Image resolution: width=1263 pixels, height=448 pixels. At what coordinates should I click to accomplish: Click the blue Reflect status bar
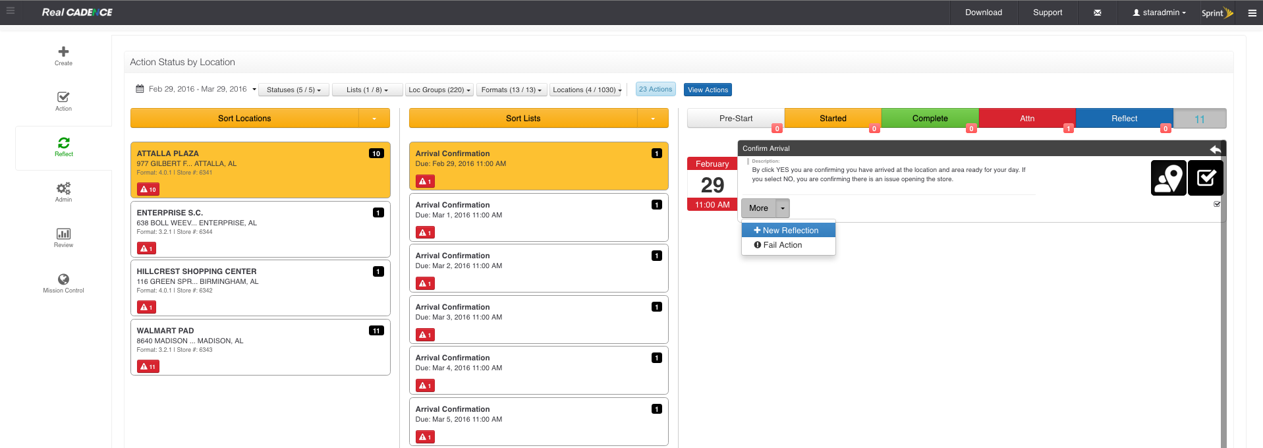pyautogui.click(x=1123, y=119)
